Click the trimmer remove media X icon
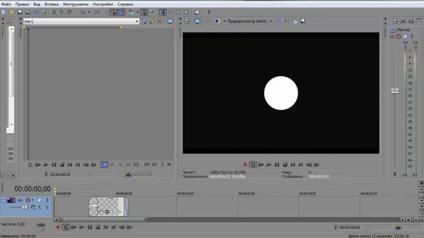This screenshot has height=238, width=424. pyautogui.click(x=160, y=21)
